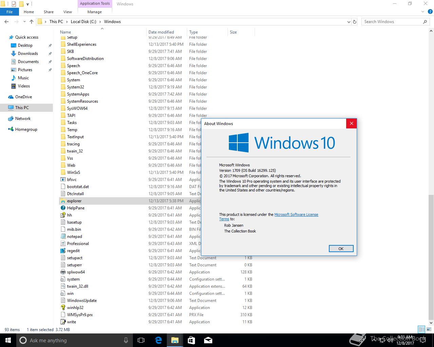This screenshot has width=434, height=347.
Task: Go back with the back arrow
Action: [6, 22]
